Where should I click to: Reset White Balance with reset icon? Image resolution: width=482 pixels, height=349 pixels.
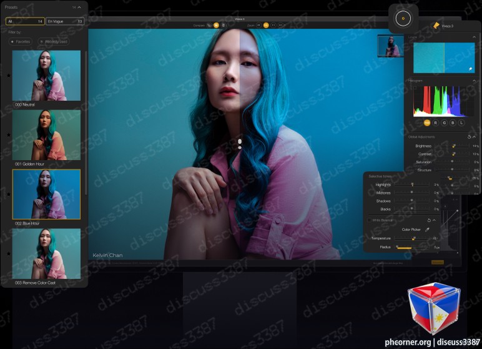pos(429,220)
